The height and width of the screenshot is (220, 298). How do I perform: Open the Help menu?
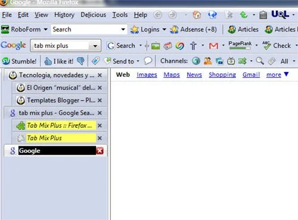pyautogui.click(x=141, y=15)
